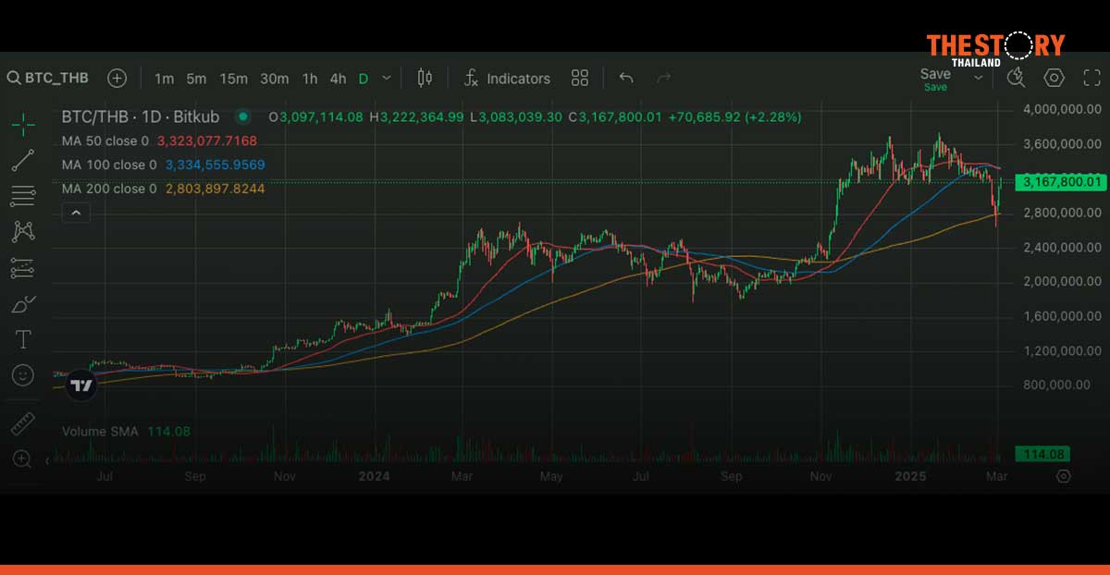The width and height of the screenshot is (1110, 575).
Task: Choose the XABCD pattern tool
Action: [x=22, y=231]
